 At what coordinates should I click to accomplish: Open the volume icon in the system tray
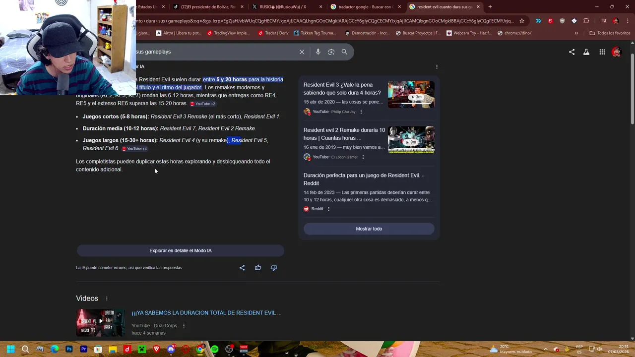pos(599,349)
